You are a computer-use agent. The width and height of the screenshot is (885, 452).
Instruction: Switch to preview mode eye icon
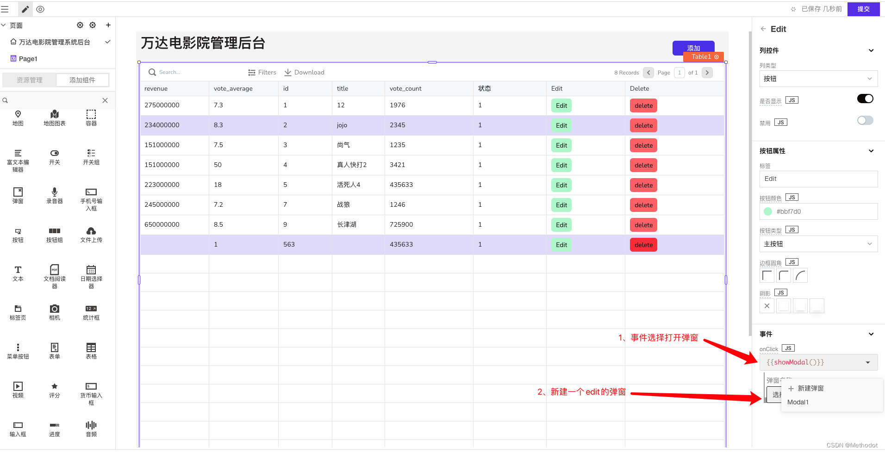tap(40, 9)
